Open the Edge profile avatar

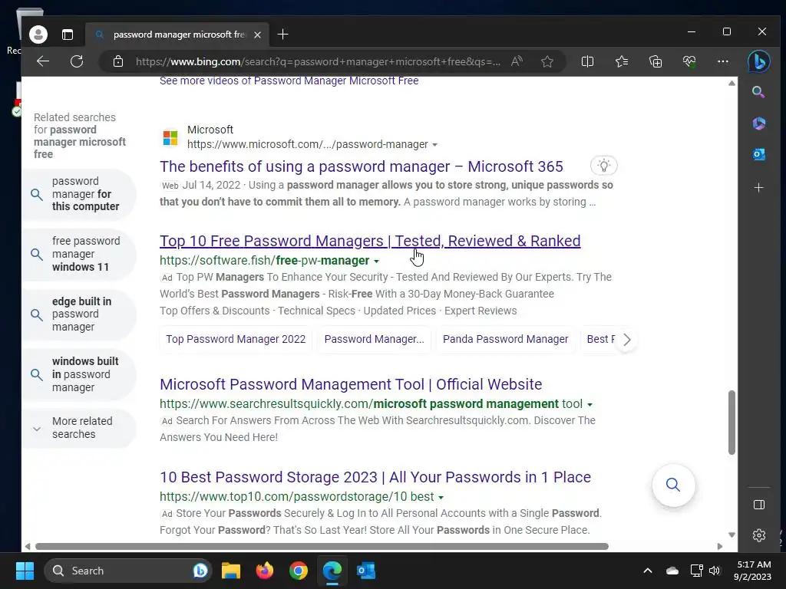(38, 35)
